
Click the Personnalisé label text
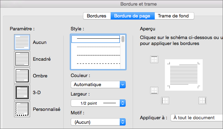(47, 109)
